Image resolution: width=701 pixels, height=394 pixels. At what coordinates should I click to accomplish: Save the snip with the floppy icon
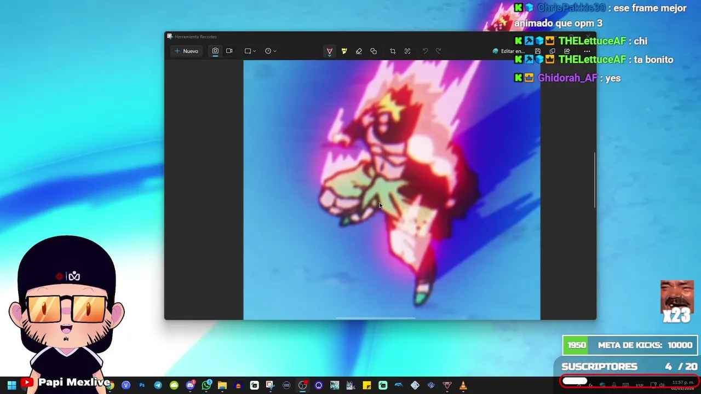(538, 51)
